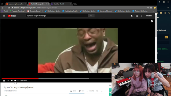Click the video title text
The width and height of the screenshot is (171, 96).
pos(18,87)
